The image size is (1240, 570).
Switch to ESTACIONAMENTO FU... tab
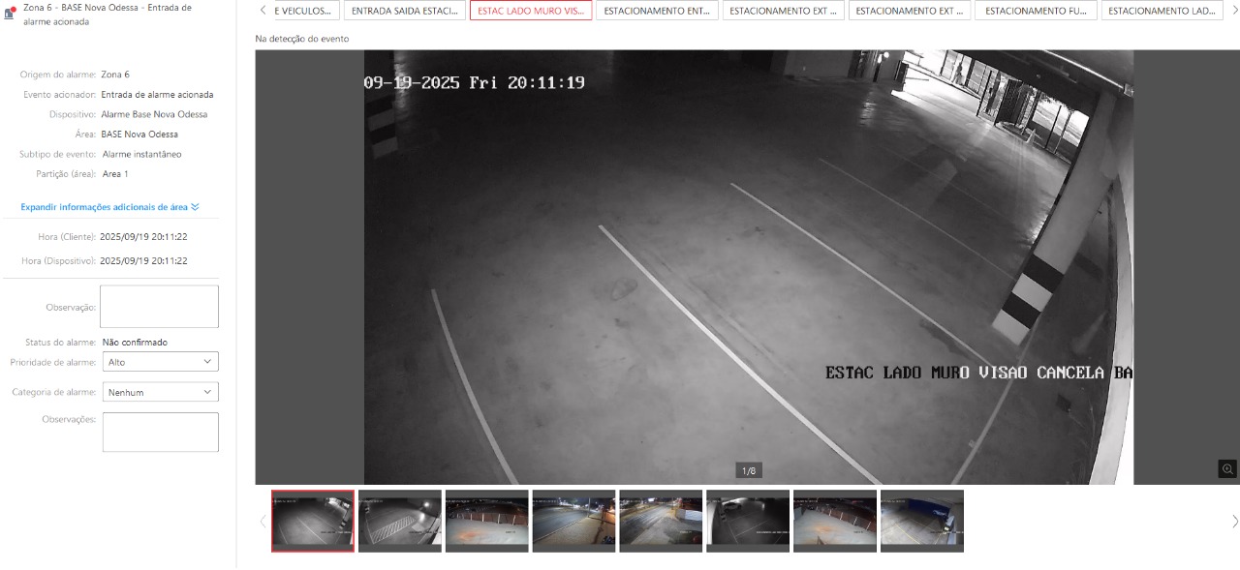pyautogui.click(x=1037, y=11)
